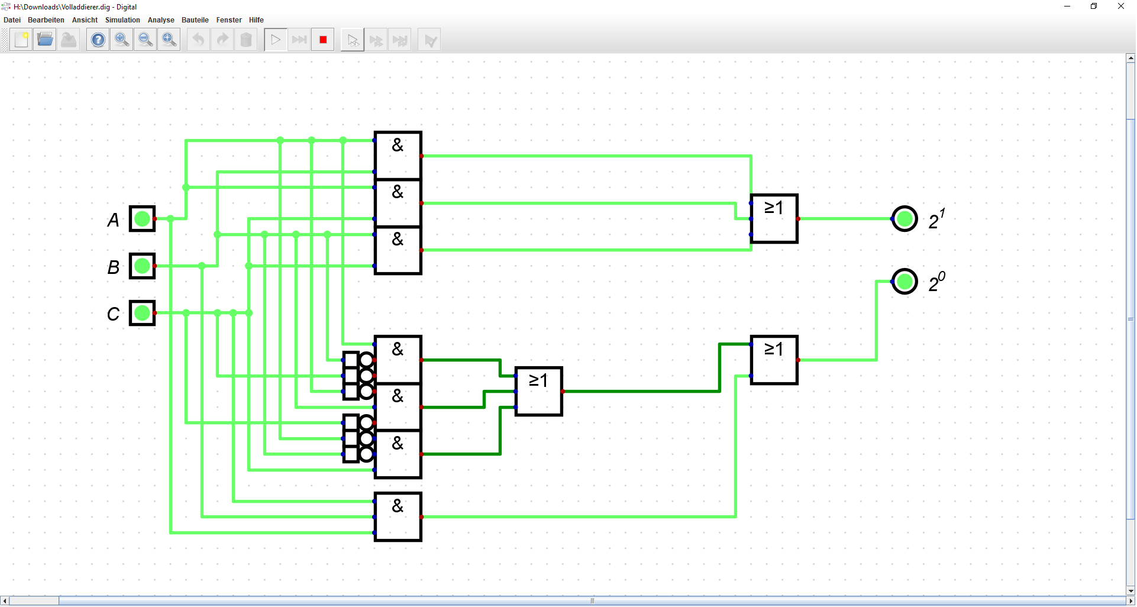This screenshot has width=1137, height=607.
Task: Zoom in using magnifier plus icon
Action: 122,40
